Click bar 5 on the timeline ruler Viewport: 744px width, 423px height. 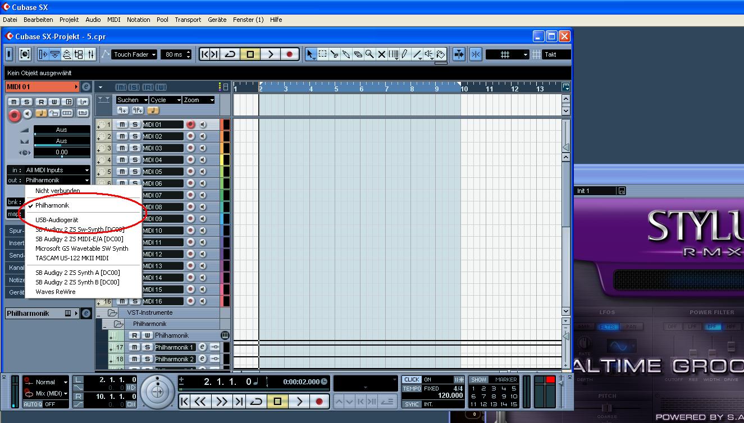pyautogui.click(x=336, y=89)
